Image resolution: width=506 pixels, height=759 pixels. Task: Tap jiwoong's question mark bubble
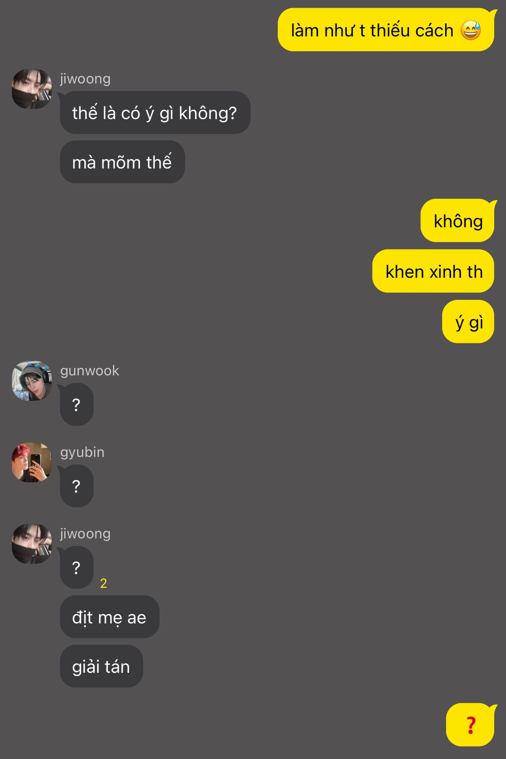77,567
